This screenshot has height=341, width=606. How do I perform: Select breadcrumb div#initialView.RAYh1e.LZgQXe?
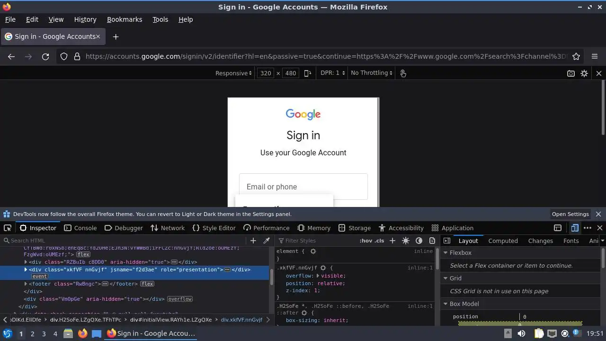pyautogui.click(x=171, y=320)
